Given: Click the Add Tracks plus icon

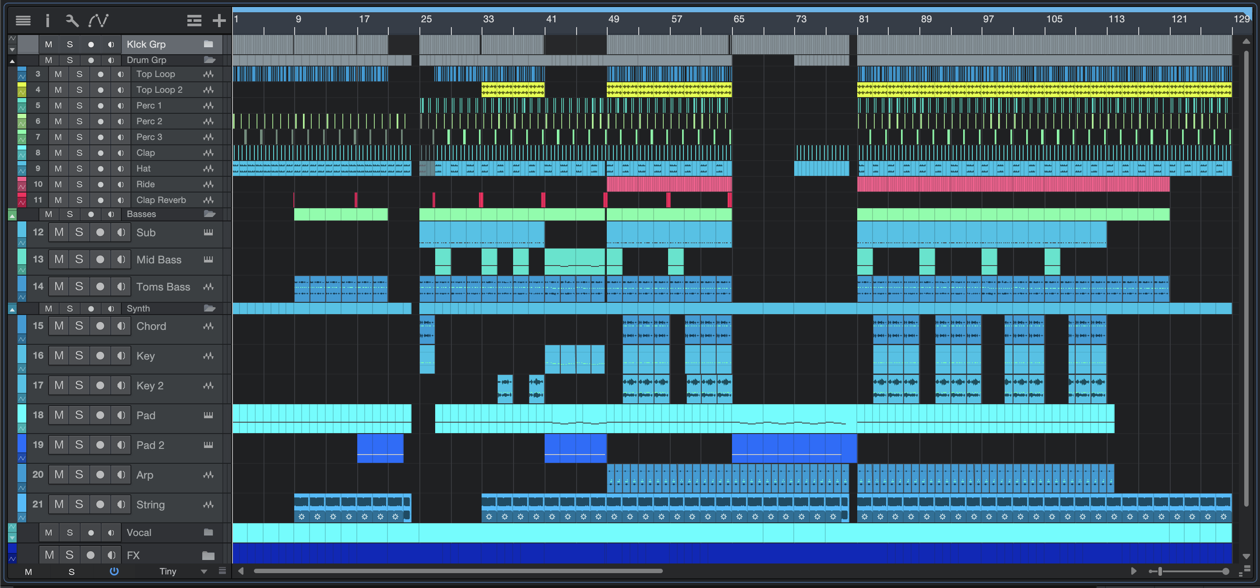Looking at the screenshot, I should click(x=219, y=21).
